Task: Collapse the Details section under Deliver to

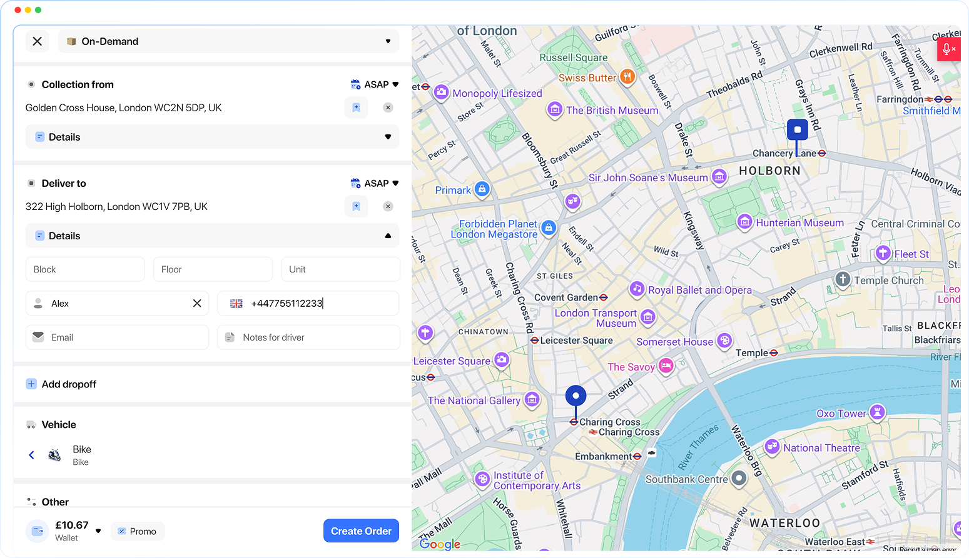Action: 388,236
